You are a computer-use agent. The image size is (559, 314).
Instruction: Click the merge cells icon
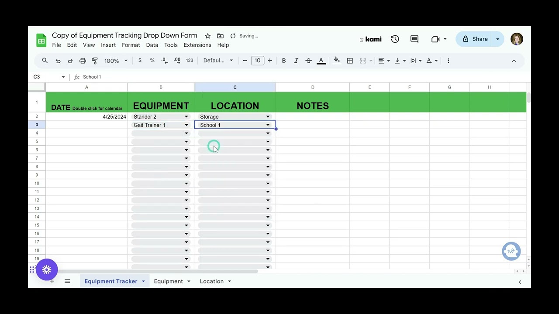(362, 61)
